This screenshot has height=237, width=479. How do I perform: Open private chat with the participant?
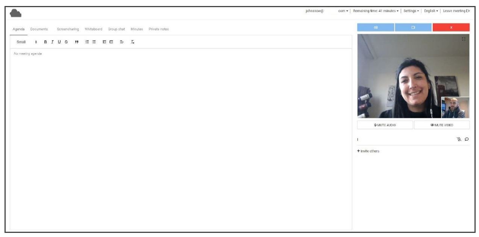coord(467,139)
